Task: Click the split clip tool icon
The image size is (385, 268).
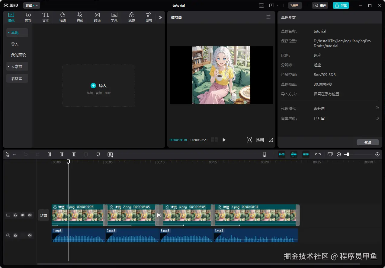Action: tap(50, 154)
